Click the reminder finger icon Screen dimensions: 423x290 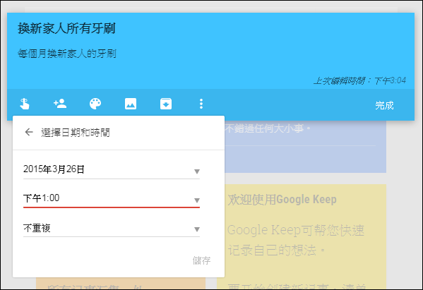(x=25, y=104)
